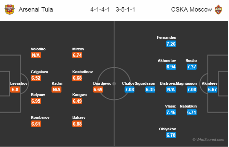Click the CSKA Moscow club crest
229x147 pixels.
pos(218,9)
